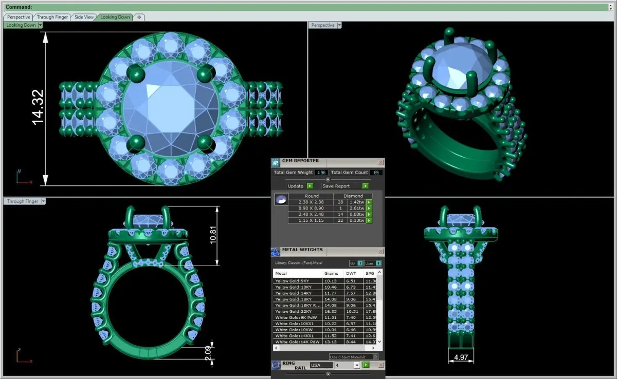Click the Gem Reporter panel icon
617x379 pixels.
tap(275, 162)
